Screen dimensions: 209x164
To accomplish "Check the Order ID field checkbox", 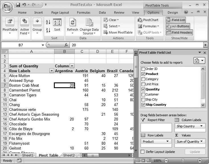I will [x=143, y=69].
